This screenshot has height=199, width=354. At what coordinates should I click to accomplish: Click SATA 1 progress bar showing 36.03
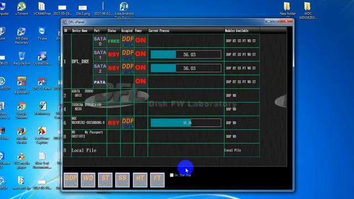coord(186,55)
